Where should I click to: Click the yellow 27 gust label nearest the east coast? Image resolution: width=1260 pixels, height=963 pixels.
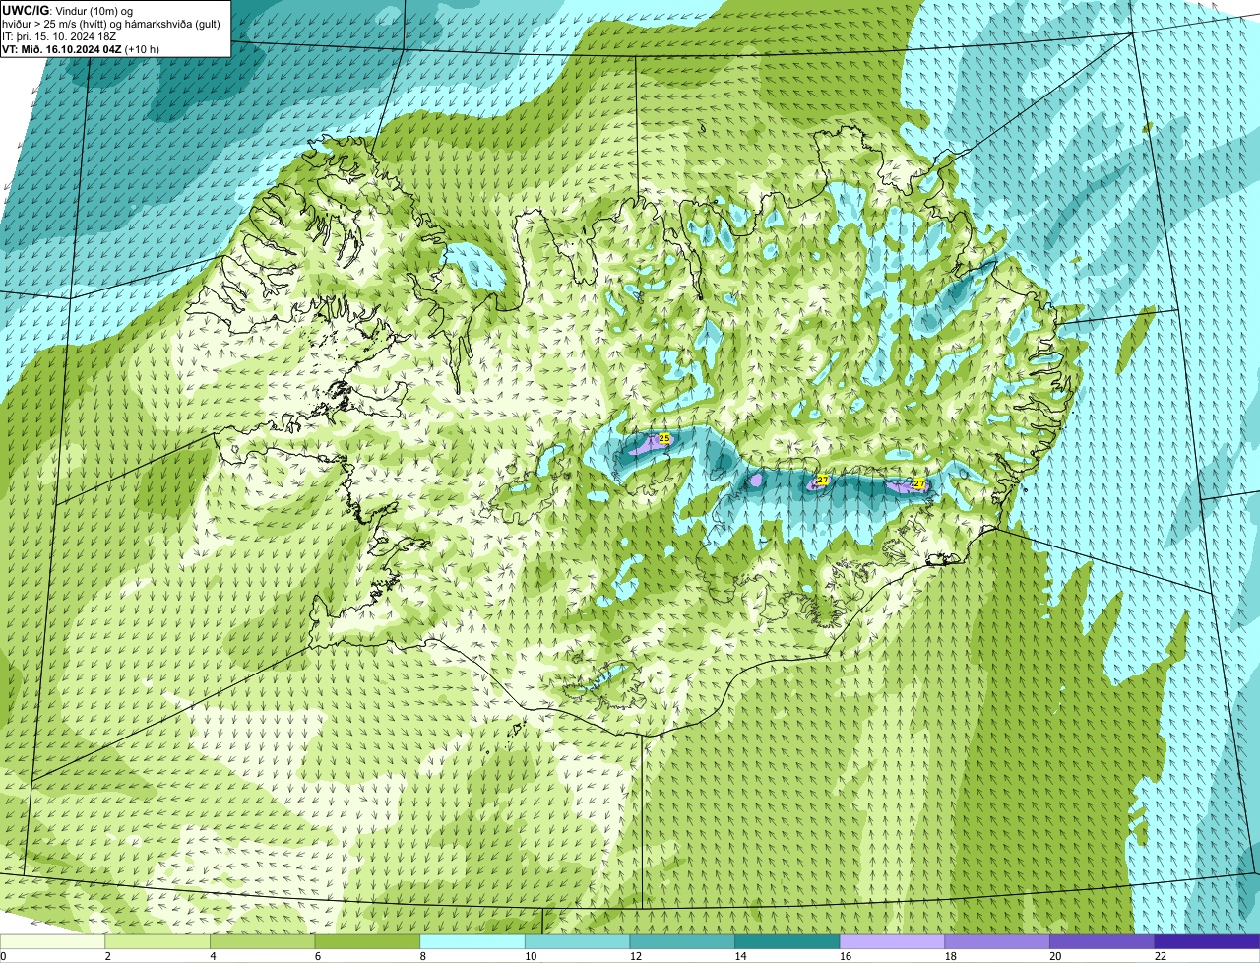pos(919,483)
